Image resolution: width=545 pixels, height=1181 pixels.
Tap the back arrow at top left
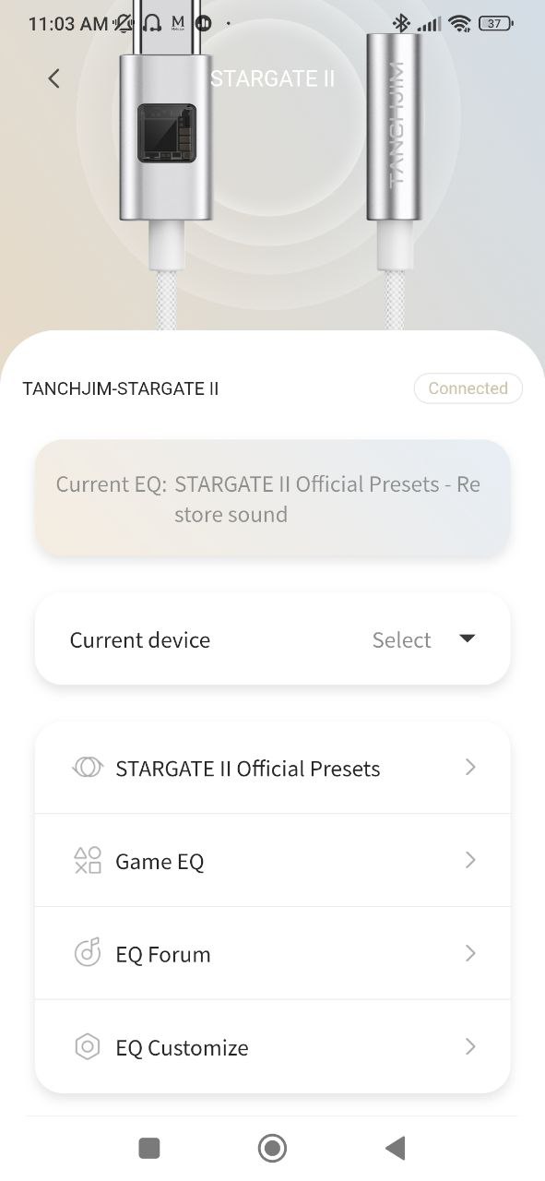(x=53, y=78)
